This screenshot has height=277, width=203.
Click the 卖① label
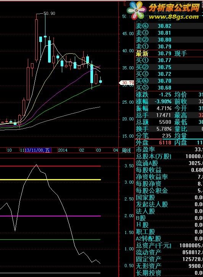142,46
